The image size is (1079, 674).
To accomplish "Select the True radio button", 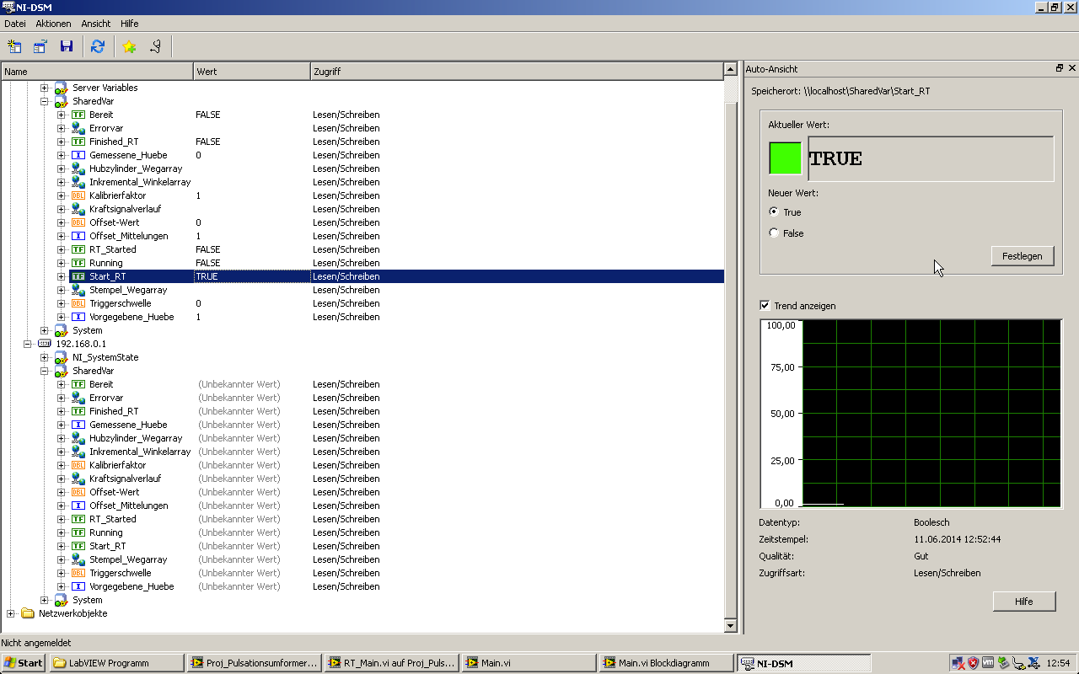I will coord(774,212).
